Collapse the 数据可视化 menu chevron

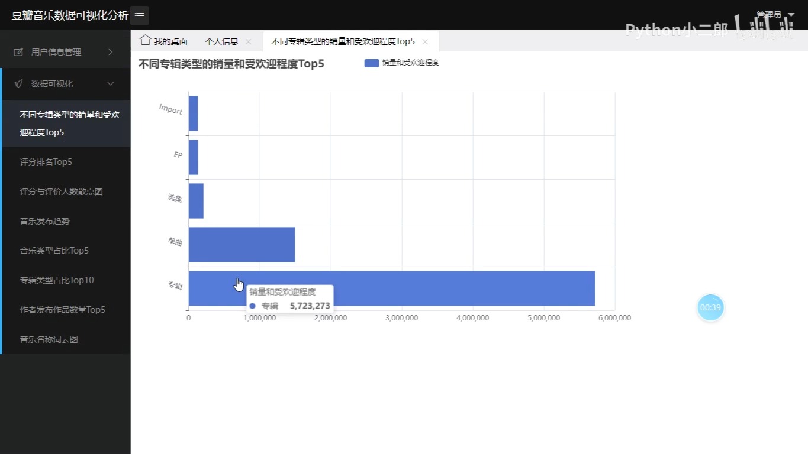(x=111, y=84)
